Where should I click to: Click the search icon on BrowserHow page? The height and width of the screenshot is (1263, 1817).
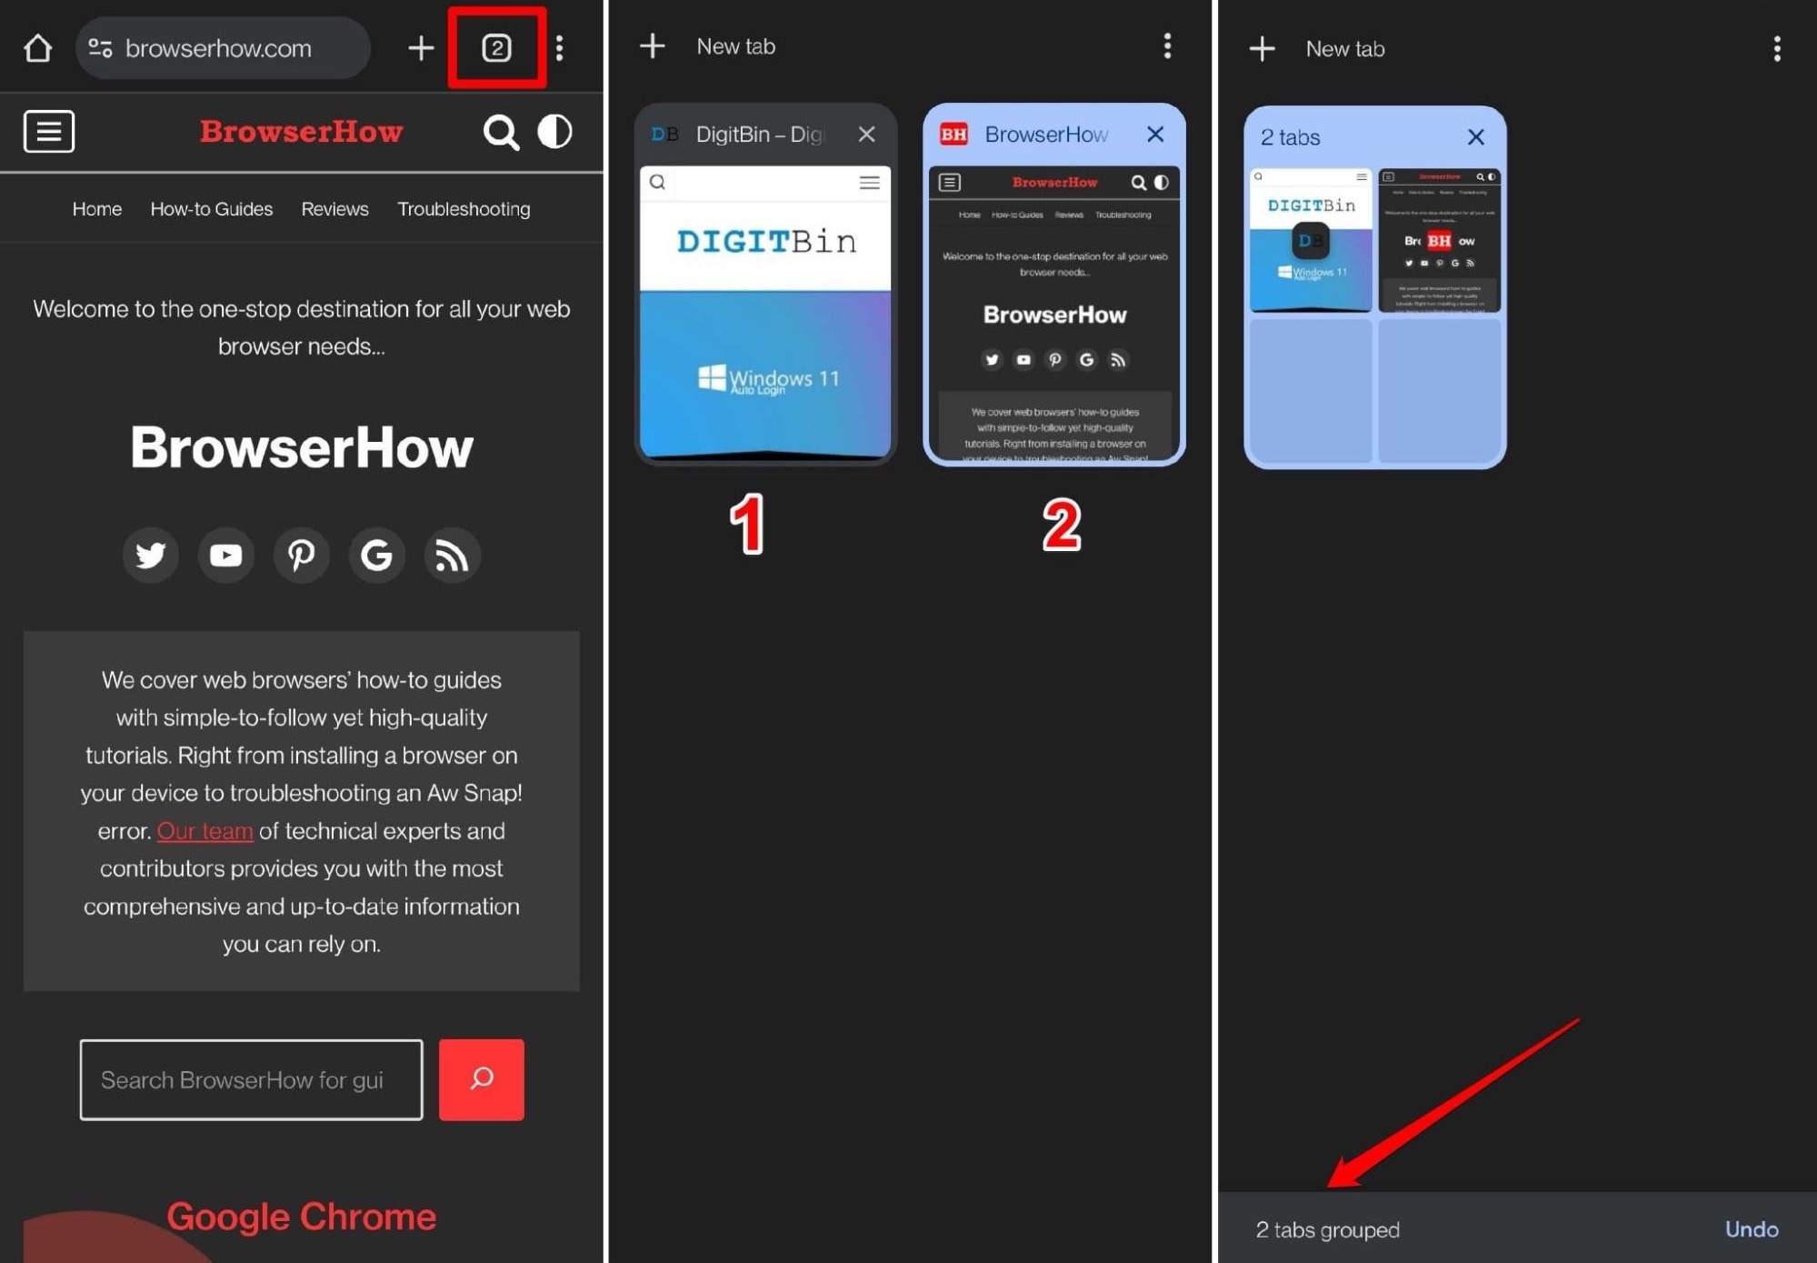click(503, 130)
